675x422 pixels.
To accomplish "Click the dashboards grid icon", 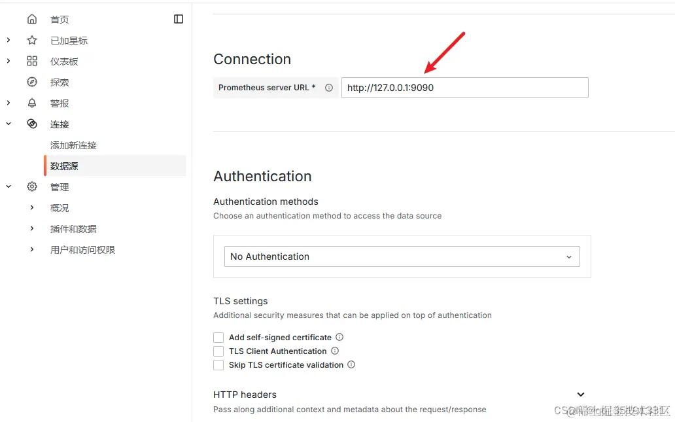I will coord(32,61).
